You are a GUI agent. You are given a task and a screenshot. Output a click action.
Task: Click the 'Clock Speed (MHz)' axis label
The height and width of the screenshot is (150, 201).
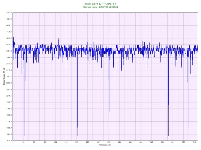(x=4, y=77)
